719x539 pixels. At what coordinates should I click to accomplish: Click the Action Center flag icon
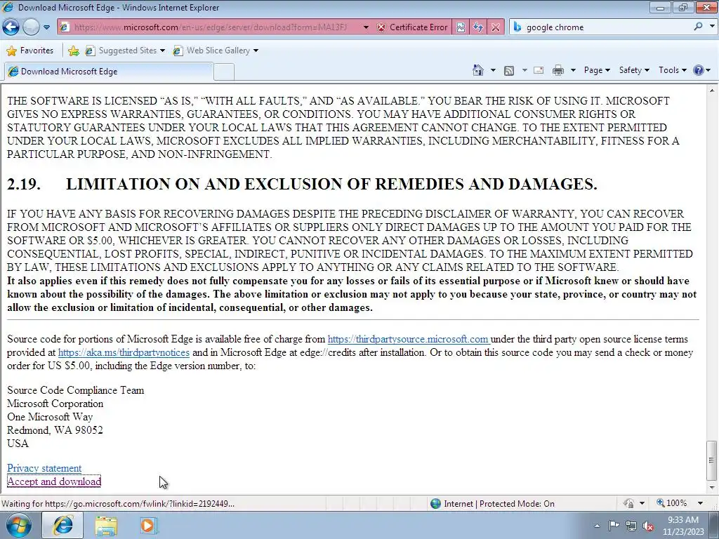614,526
